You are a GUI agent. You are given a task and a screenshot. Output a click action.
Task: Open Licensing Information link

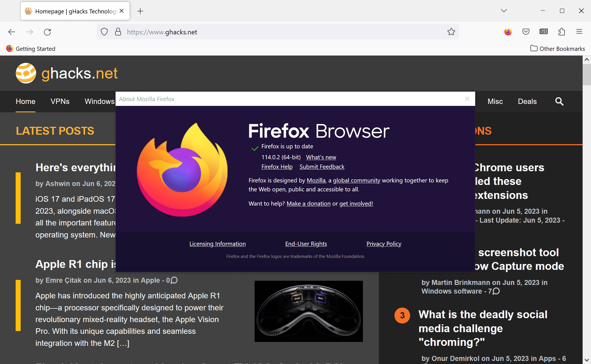click(217, 244)
